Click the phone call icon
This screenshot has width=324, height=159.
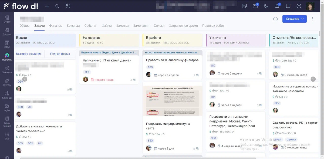[266, 6]
